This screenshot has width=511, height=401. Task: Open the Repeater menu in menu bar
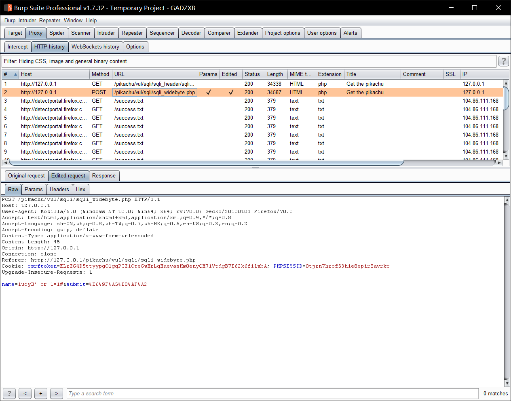(50, 21)
